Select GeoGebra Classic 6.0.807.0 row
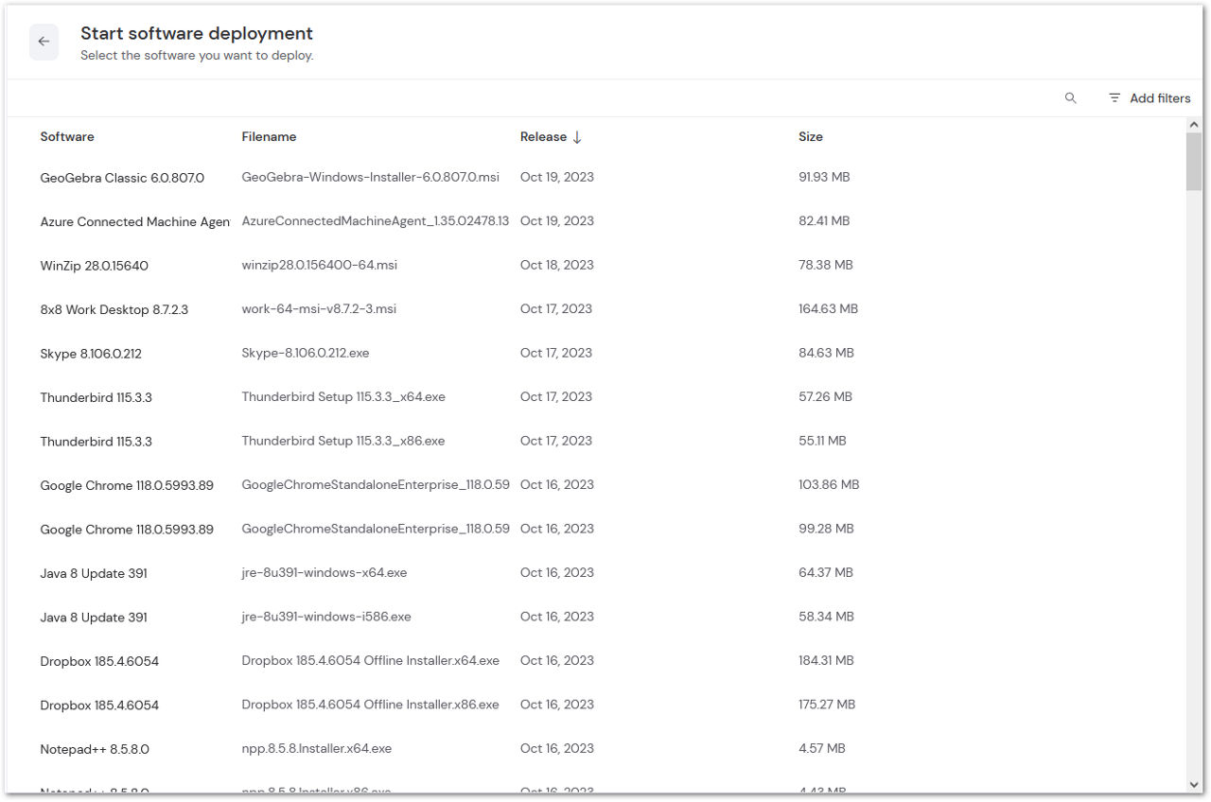The height and width of the screenshot is (802, 1211). [596, 177]
